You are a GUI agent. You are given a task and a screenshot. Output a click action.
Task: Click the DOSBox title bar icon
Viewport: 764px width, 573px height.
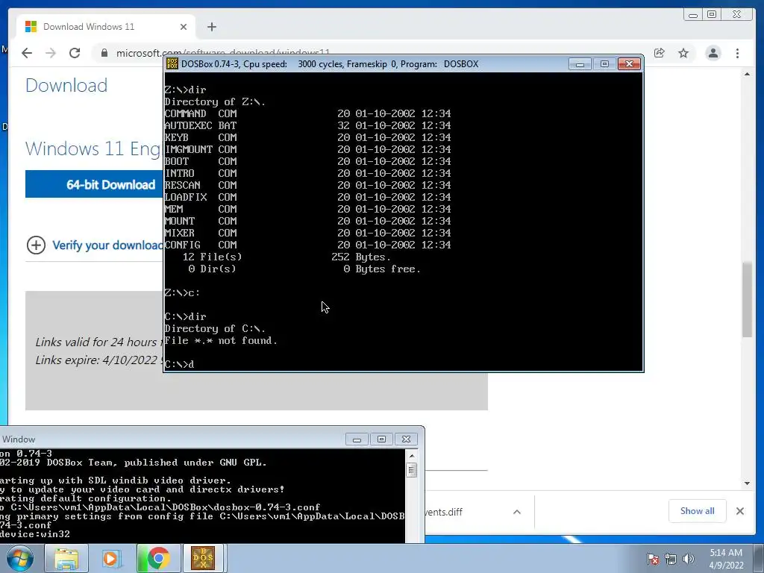click(x=172, y=64)
